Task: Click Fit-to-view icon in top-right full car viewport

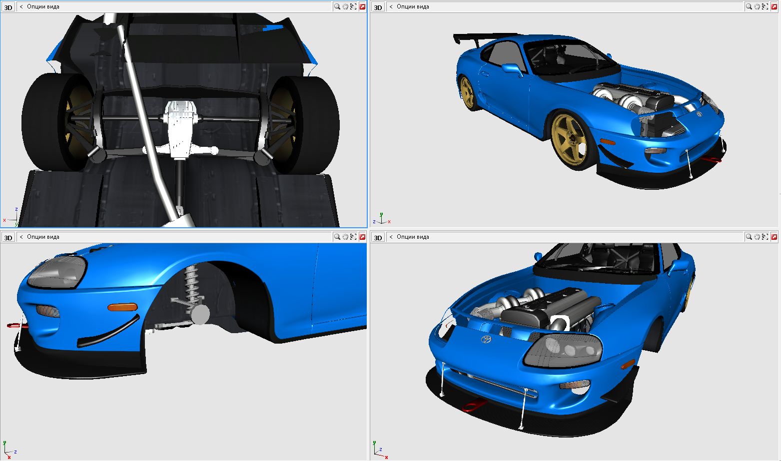Action: click(x=765, y=7)
